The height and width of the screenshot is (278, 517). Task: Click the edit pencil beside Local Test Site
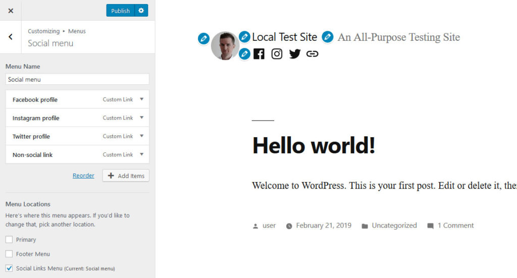click(x=244, y=37)
